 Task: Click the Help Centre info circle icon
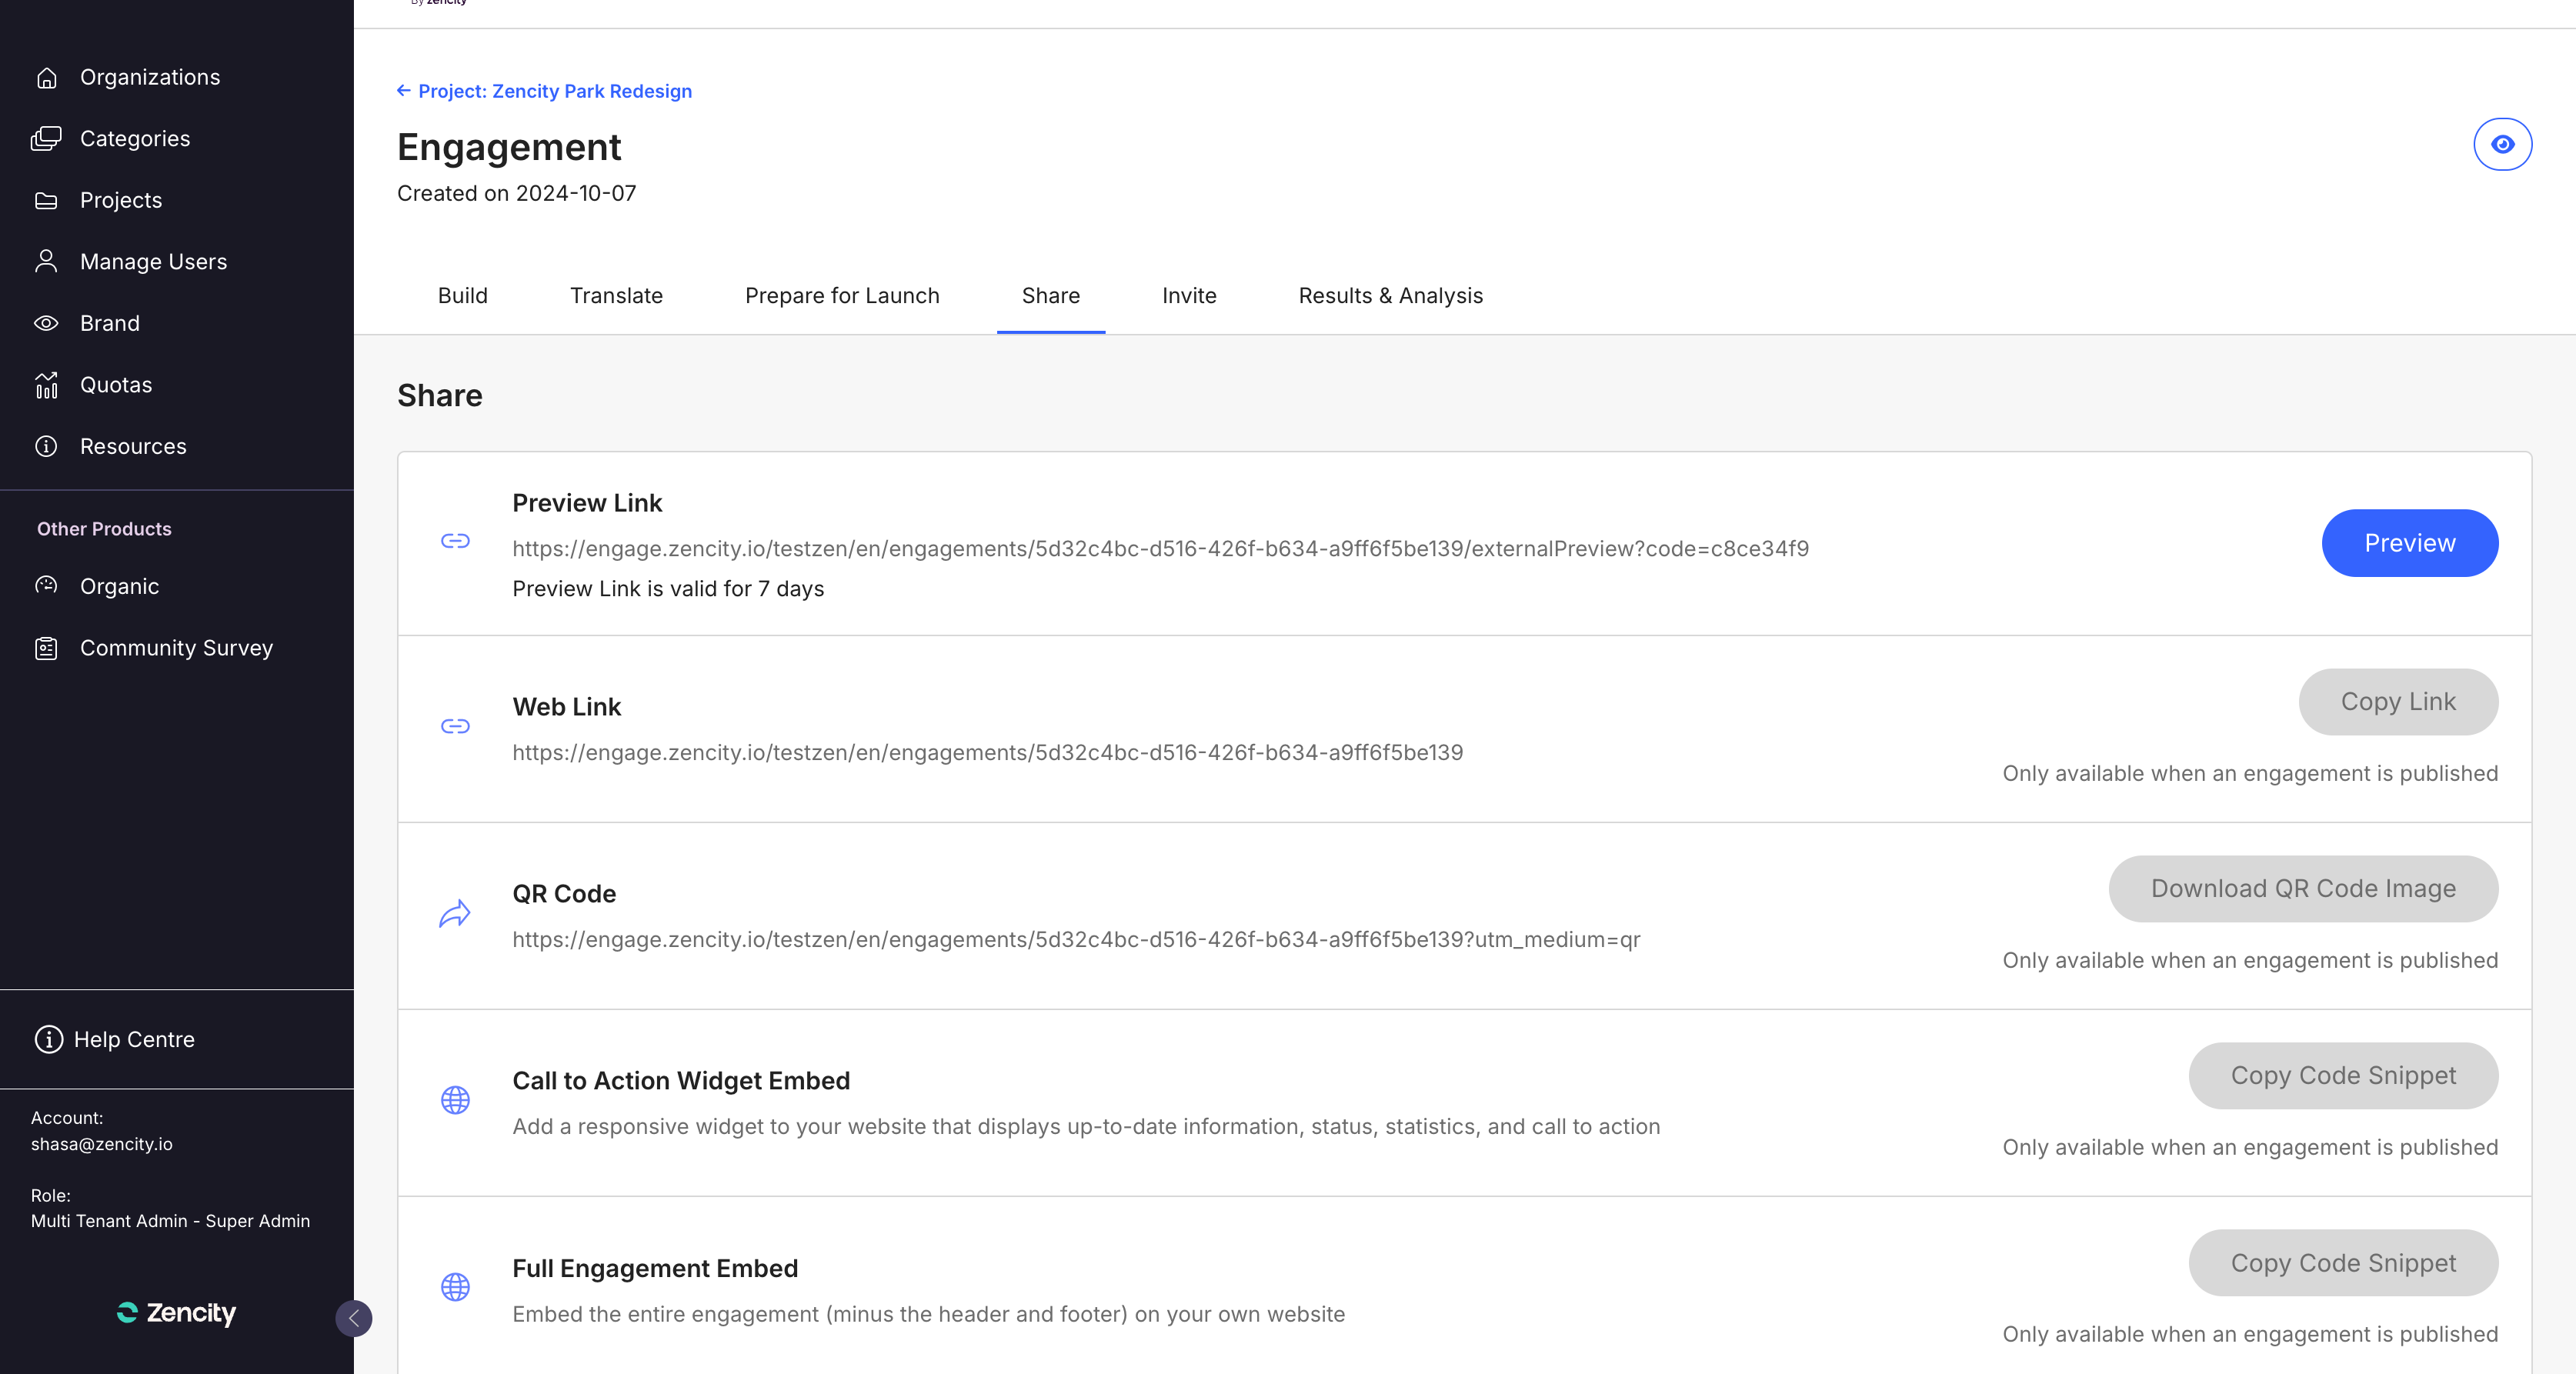[x=48, y=1039]
